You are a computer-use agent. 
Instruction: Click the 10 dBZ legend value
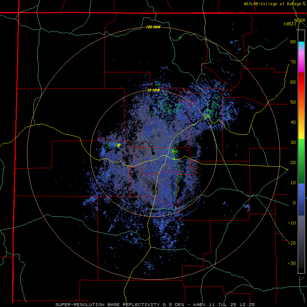[293, 183]
